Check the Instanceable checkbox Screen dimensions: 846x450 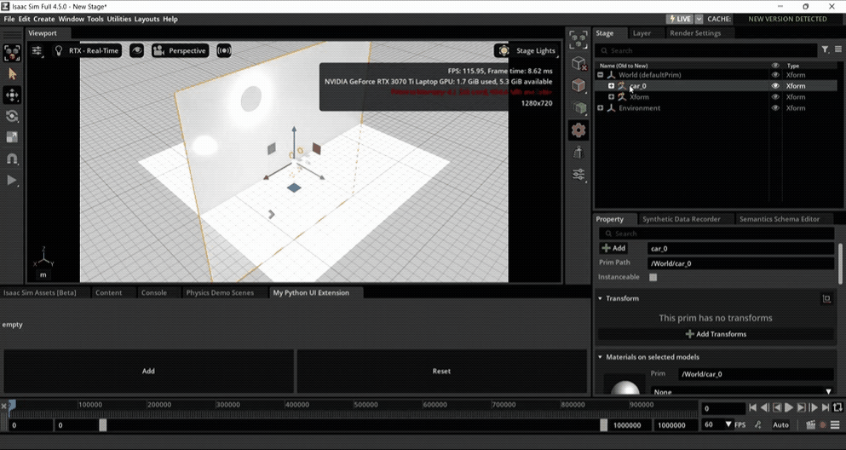click(653, 277)
